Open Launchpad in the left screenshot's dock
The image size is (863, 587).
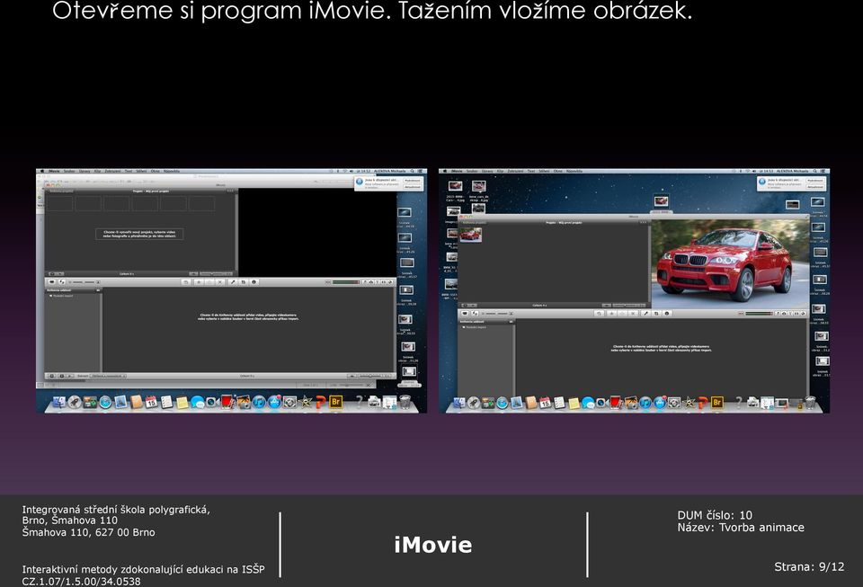pos(75,402)
